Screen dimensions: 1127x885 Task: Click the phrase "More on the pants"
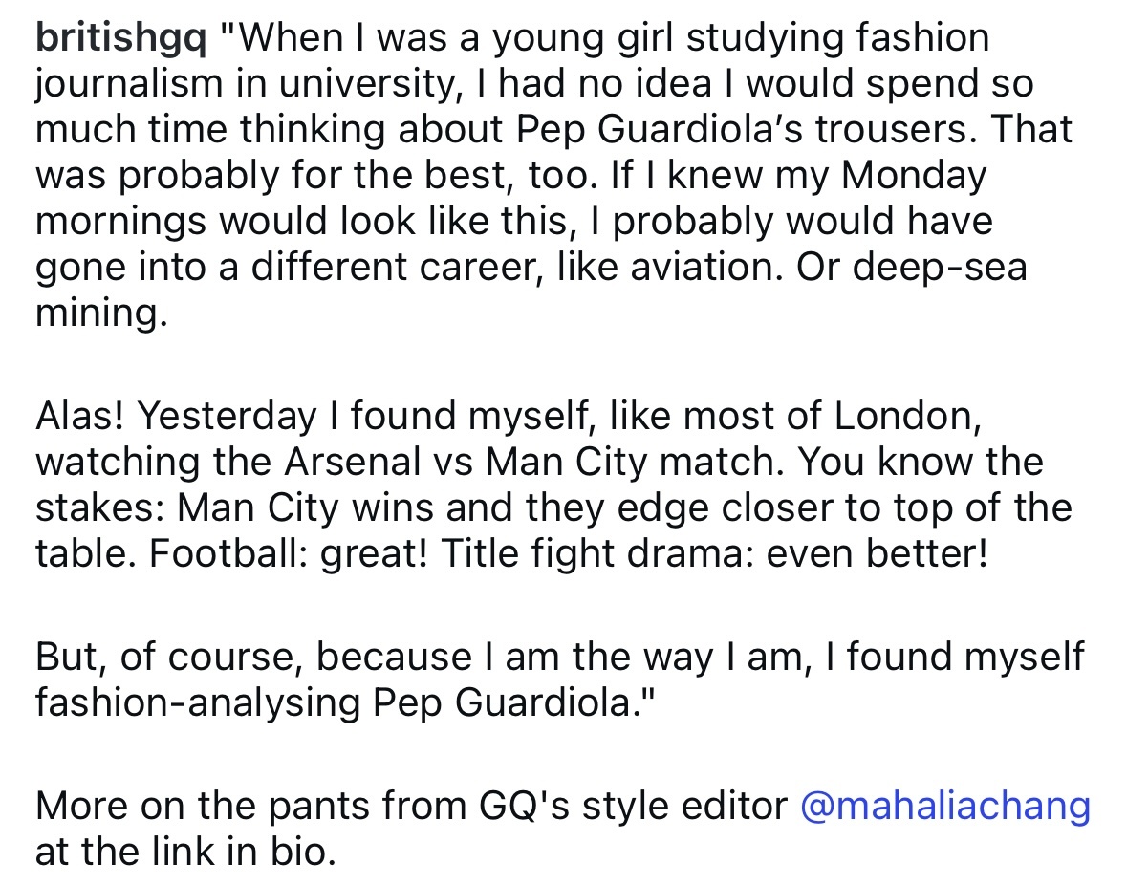click(x=214, y=807)
